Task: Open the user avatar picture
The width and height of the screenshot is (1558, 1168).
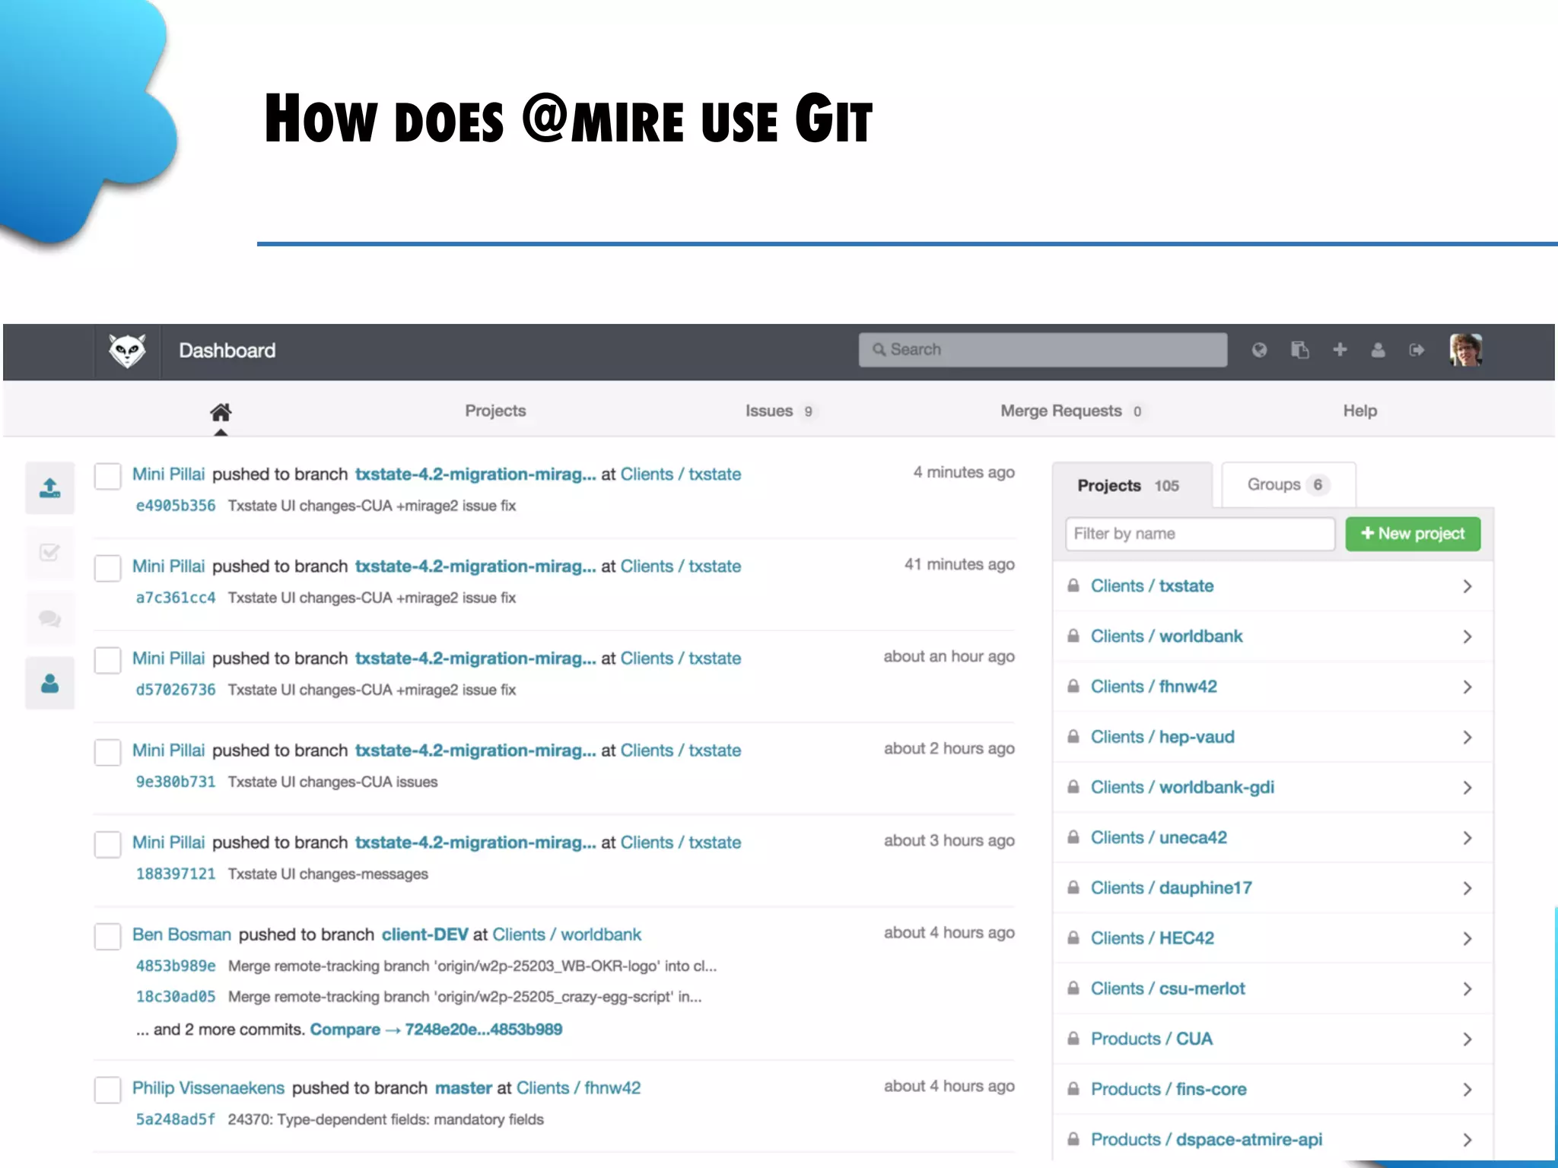Action: click(1466, 350)
